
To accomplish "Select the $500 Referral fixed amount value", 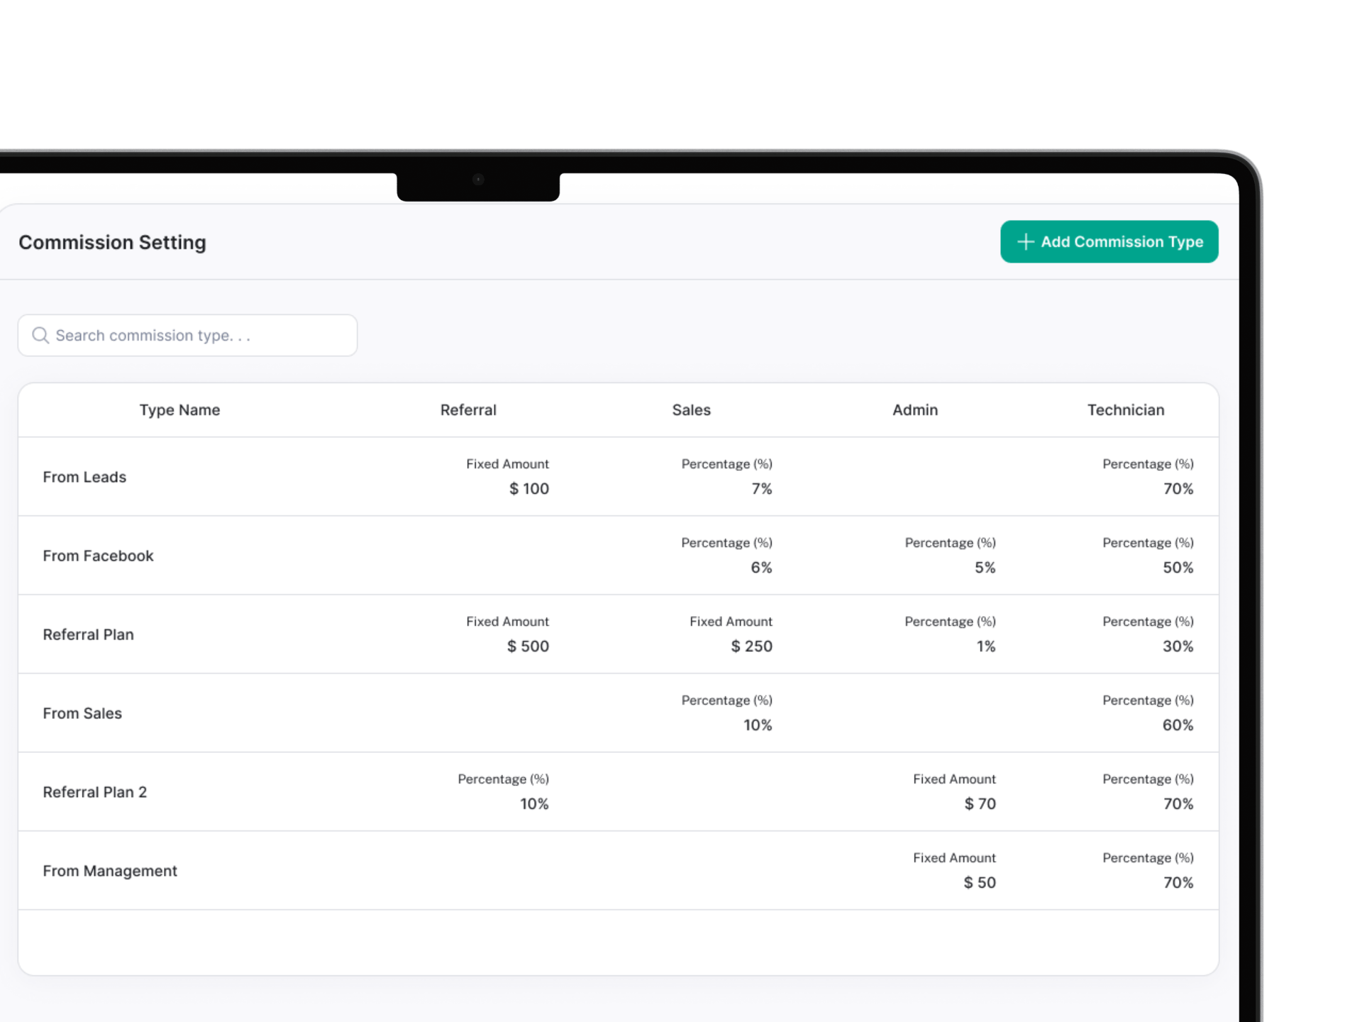I will pyautogui.click(x=528, y=646).
